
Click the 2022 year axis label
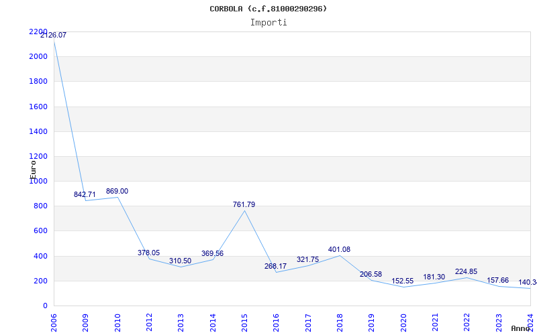(467, 322)
